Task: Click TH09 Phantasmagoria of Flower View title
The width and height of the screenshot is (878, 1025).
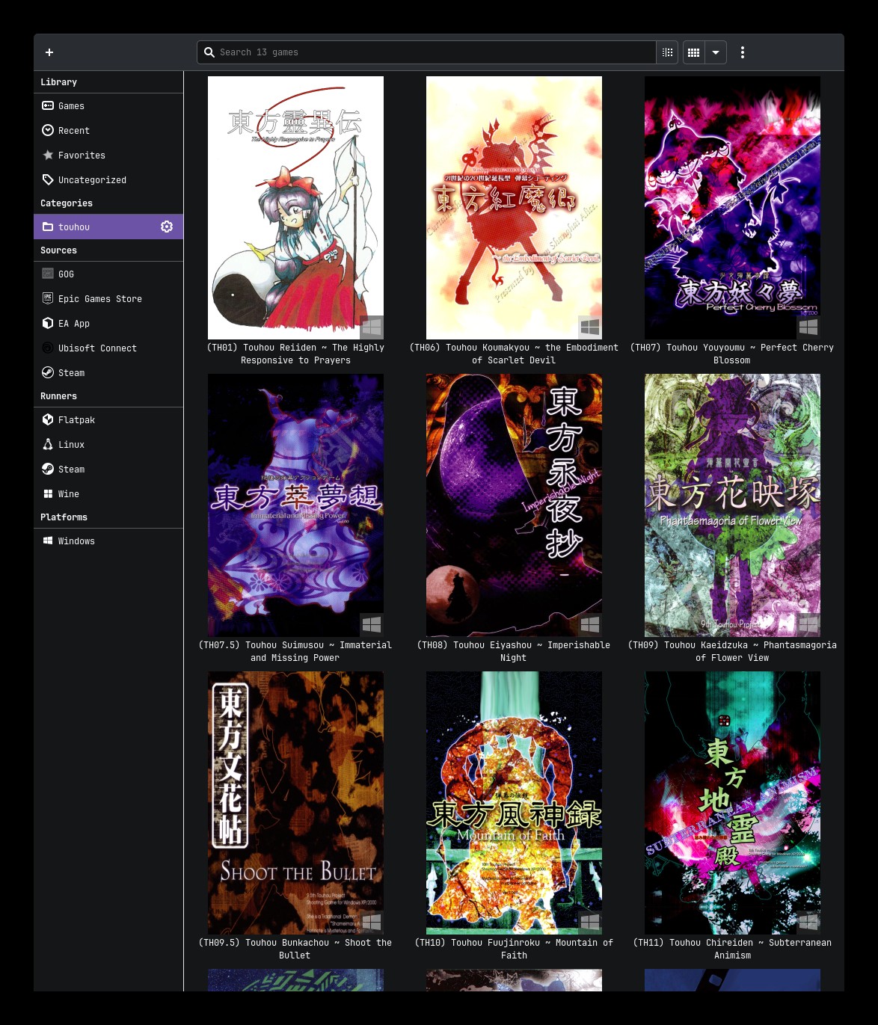Action: click(x=732, y=651)
